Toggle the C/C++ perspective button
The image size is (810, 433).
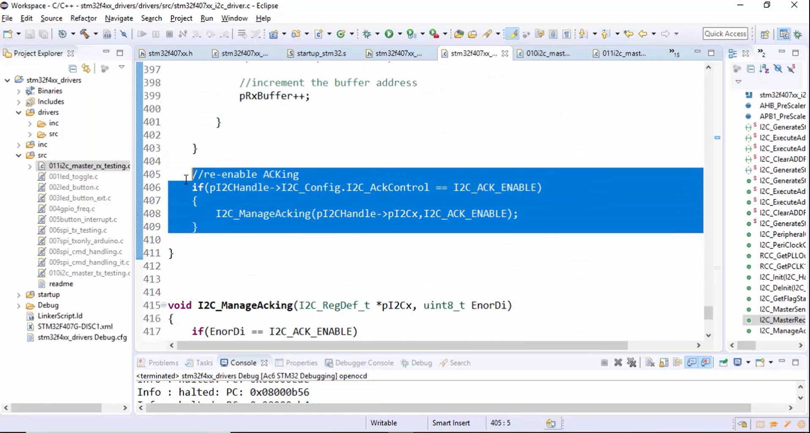(x=784, y=34)
